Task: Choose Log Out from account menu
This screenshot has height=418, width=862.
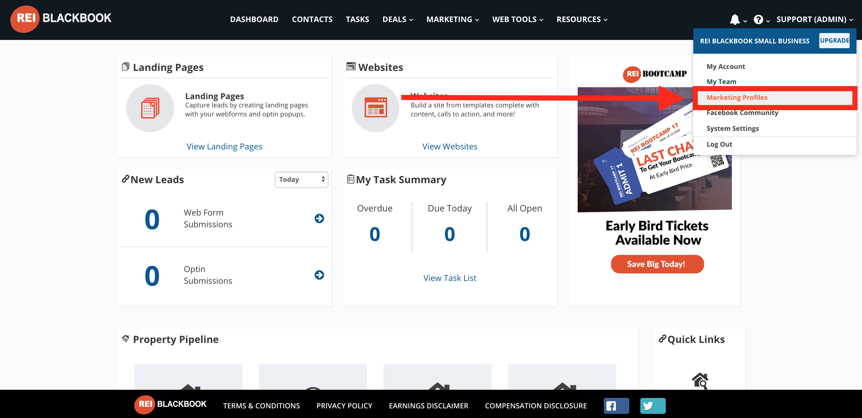Action: [x=719, y=144]
